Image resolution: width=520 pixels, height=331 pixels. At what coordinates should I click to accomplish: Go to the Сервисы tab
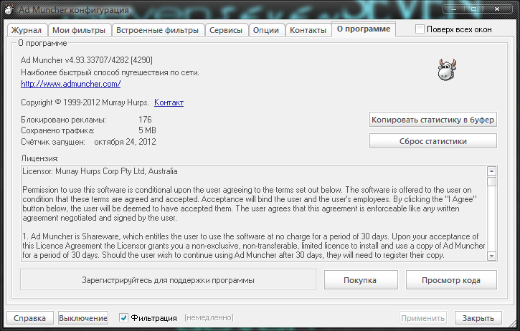point(226,30)
